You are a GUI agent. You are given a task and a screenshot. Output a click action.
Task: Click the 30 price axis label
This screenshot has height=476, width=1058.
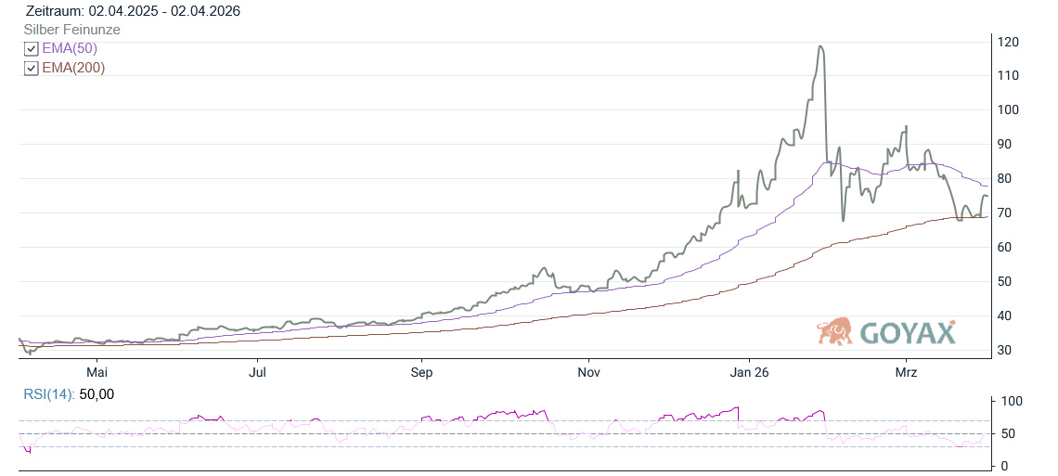click(x=1005, y=351)
